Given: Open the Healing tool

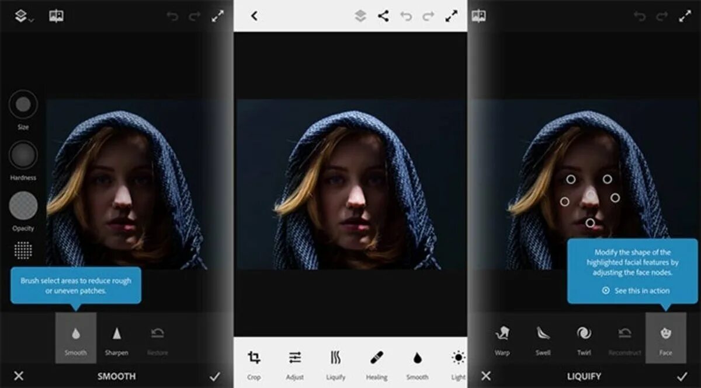Looking at the screenshot, I should coord(377,365).
